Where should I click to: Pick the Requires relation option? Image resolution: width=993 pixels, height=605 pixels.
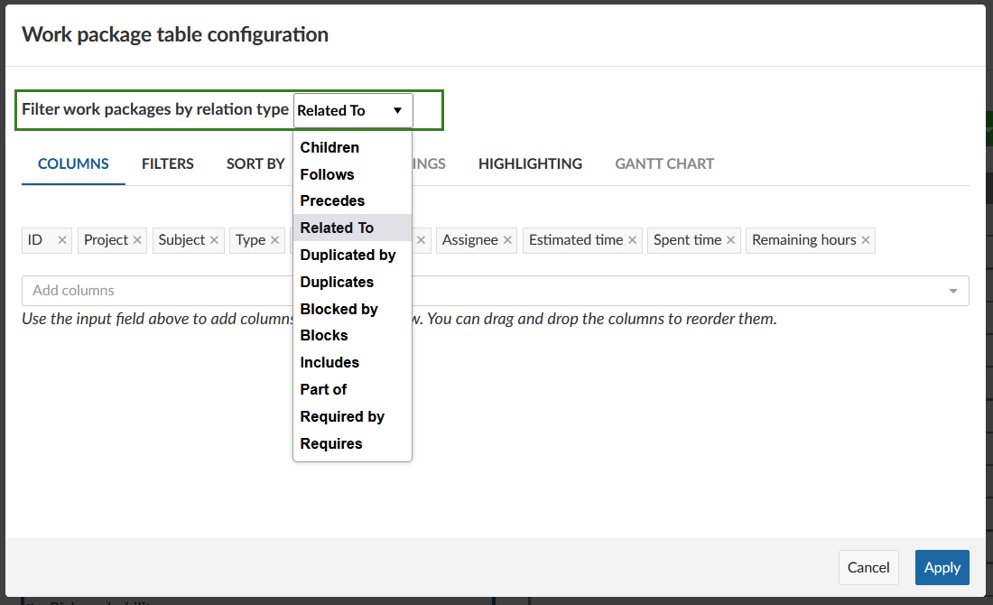click(x=331, y=443)
